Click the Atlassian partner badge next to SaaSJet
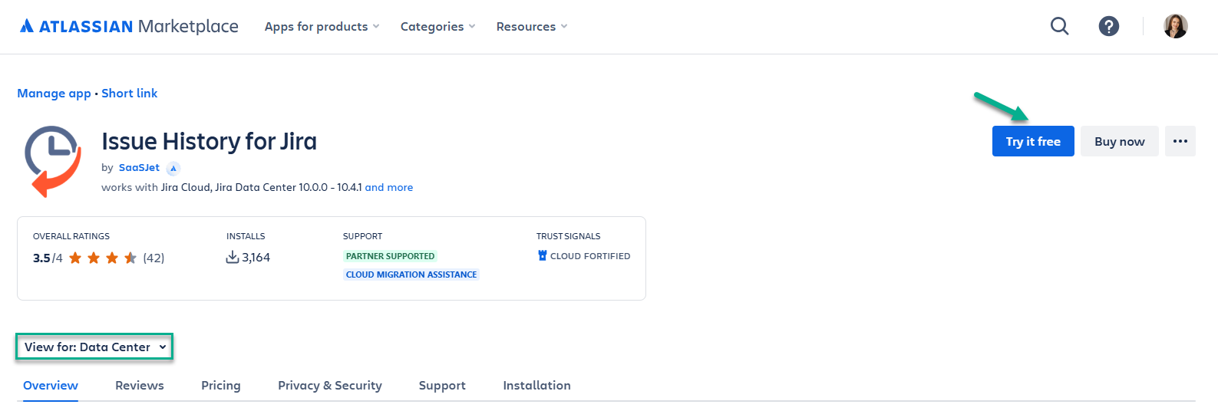1218x411 pixels. pos(173,168)
